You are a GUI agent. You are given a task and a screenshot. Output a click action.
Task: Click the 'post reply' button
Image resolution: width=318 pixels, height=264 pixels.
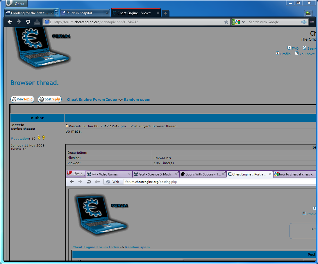pyautogui.click(x=50, y=99)
